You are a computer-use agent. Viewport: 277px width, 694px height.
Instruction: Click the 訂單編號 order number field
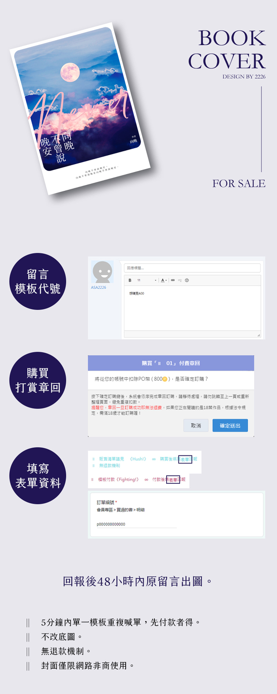click(137, 524)
